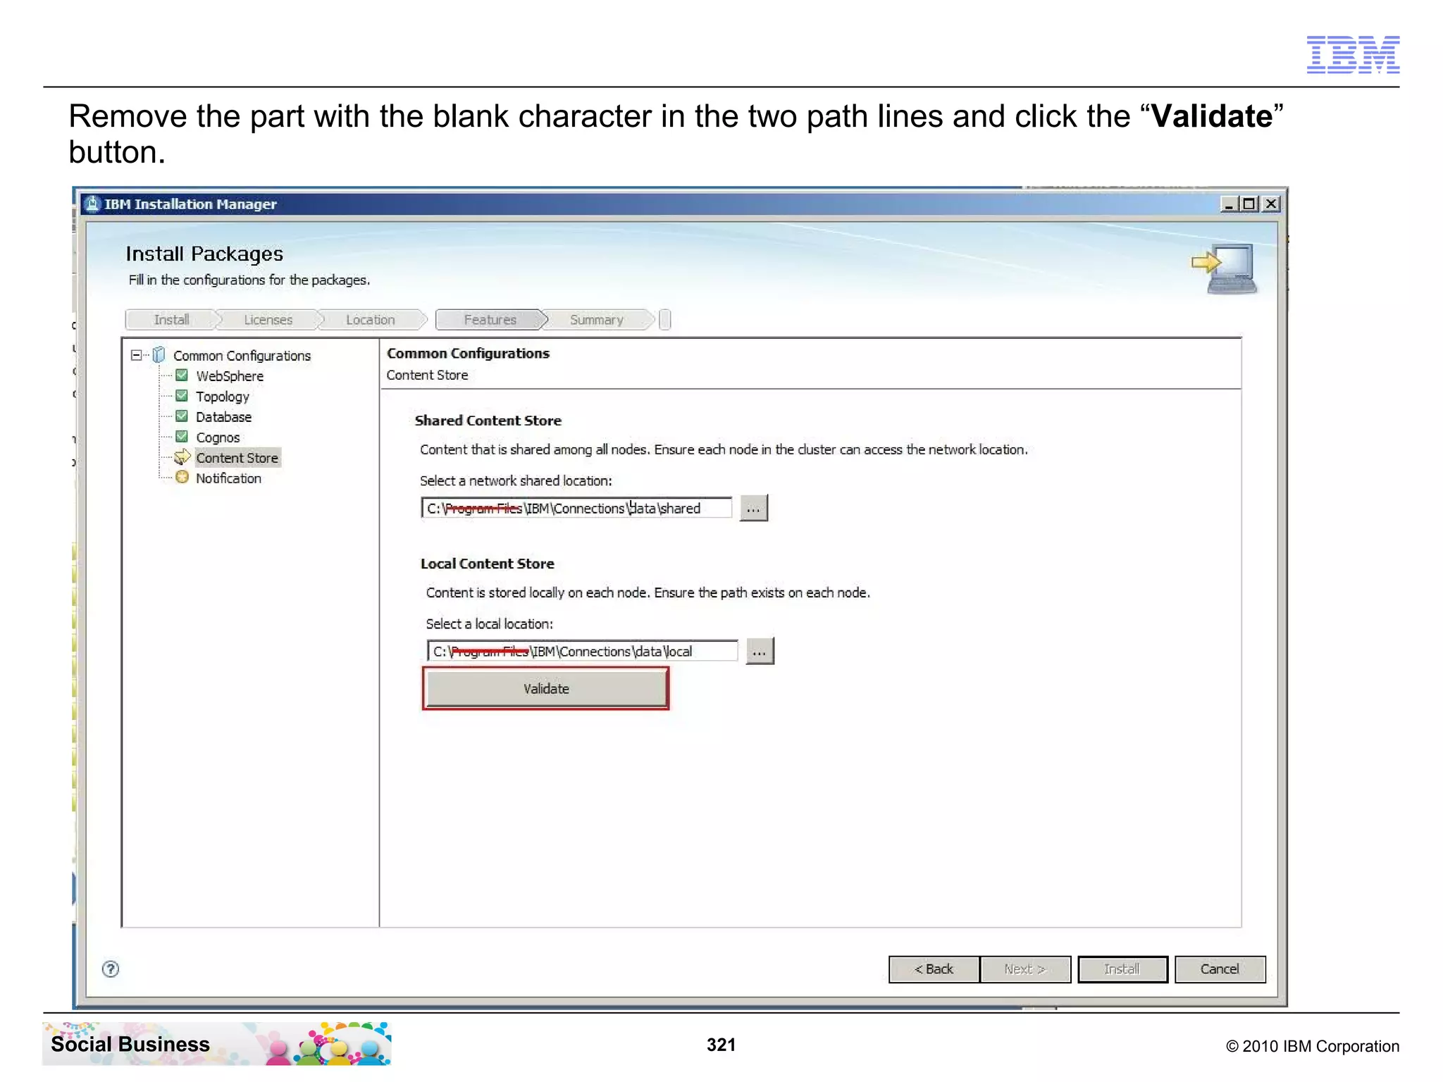The height and width of the screenshot is (1082, 1443).
Task: Browse for network shared location
Action: coord(753,508)
